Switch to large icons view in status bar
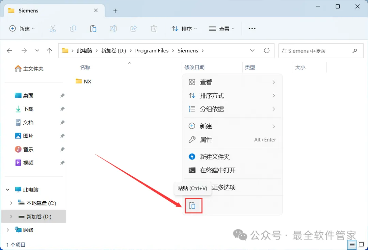 (362, 245)
